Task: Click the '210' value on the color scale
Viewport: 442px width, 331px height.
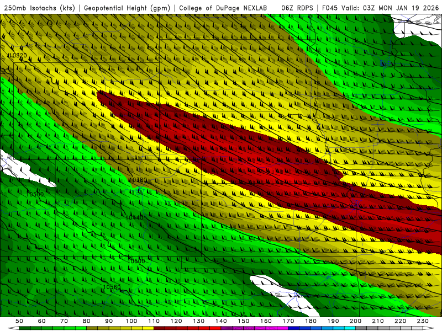Action: (378, 321)
